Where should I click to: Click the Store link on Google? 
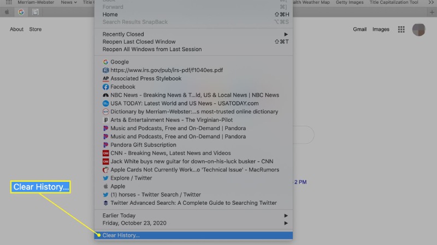(x=36, y=29)
